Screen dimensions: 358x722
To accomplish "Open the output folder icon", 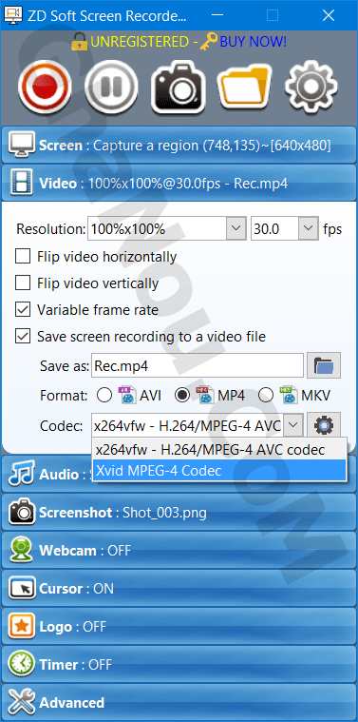I will [x=244, y=87].
